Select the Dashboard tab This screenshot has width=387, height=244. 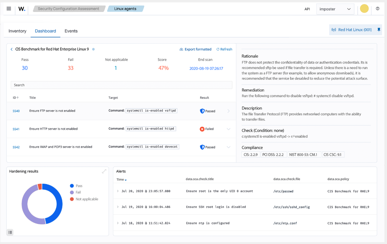[x=45, y=31]
